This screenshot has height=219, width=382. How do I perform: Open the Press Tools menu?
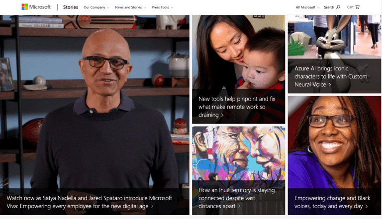tap(162, 7)
